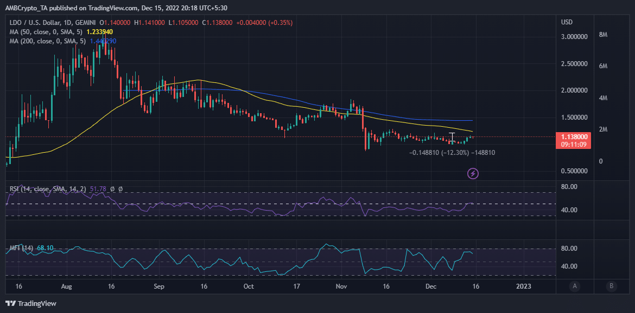Screen dimensions: 635x313
Task: Select the MA 200 indicator legend
Action: pos(49,41)
